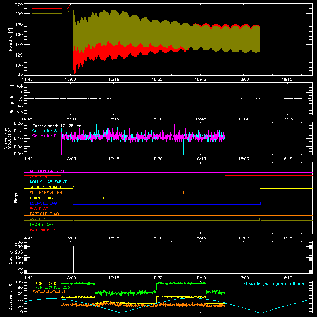Click the Normalized modulation axis title
Screen dimensions: 317x317
[x=8, y=138]
